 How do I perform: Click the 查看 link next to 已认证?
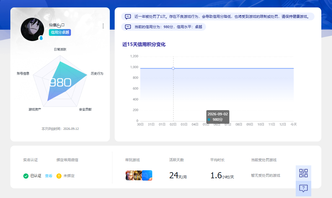tap(49, 176)
